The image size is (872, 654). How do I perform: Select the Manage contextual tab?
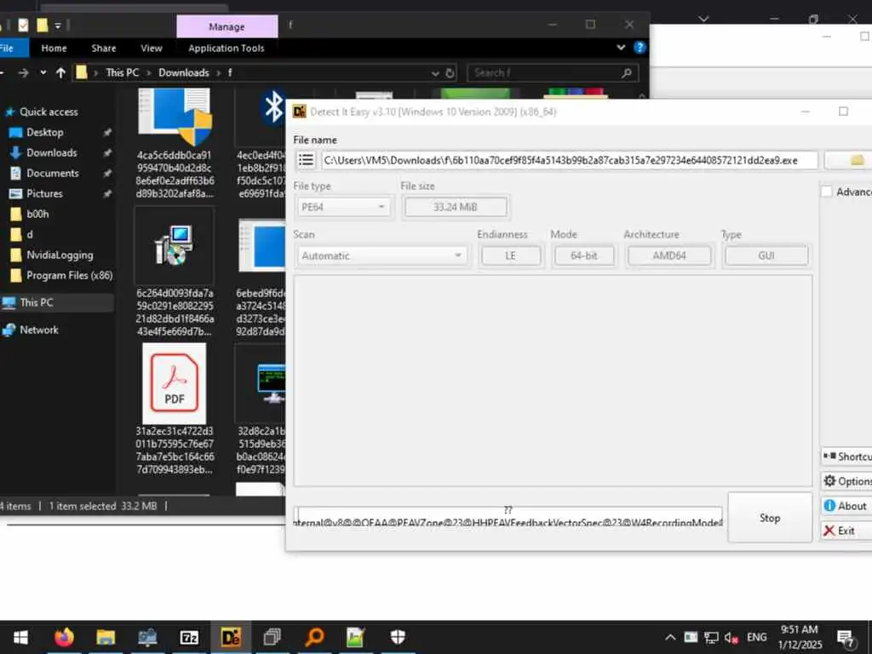tap(227, 26)
